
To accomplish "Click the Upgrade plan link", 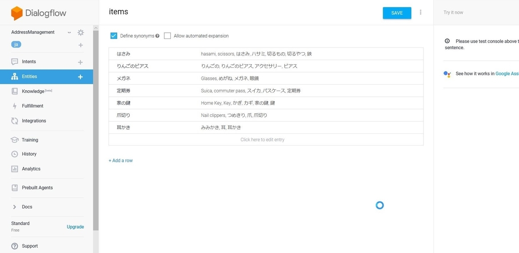I will [75, 227].
